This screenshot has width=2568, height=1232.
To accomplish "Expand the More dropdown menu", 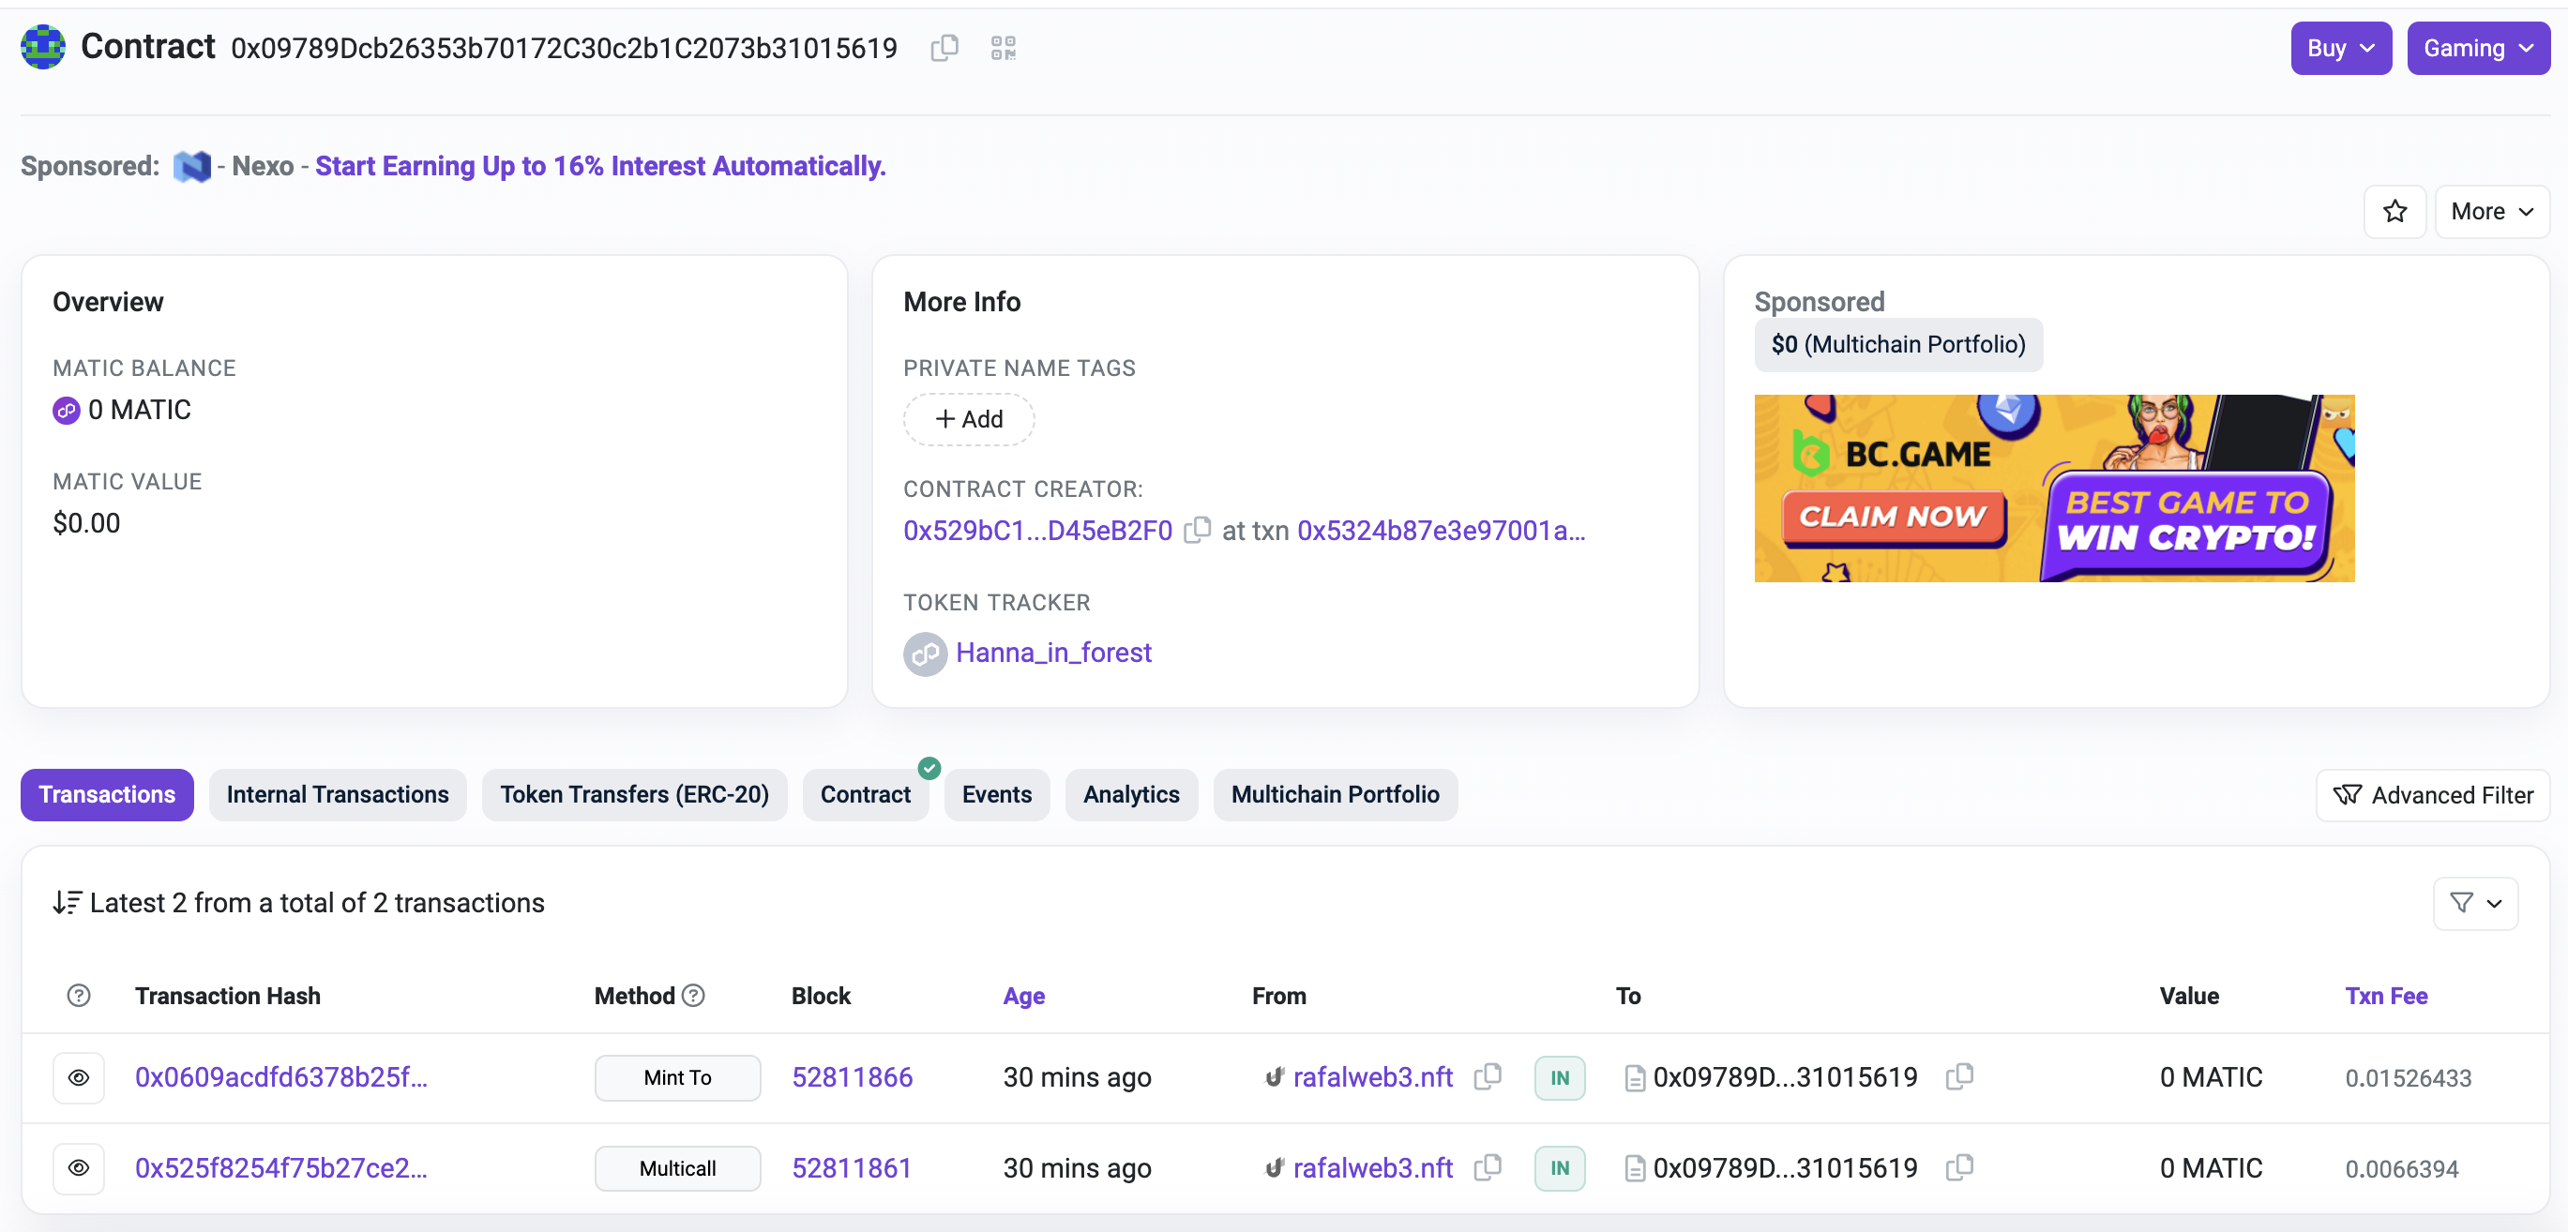I will point(2490,211).
